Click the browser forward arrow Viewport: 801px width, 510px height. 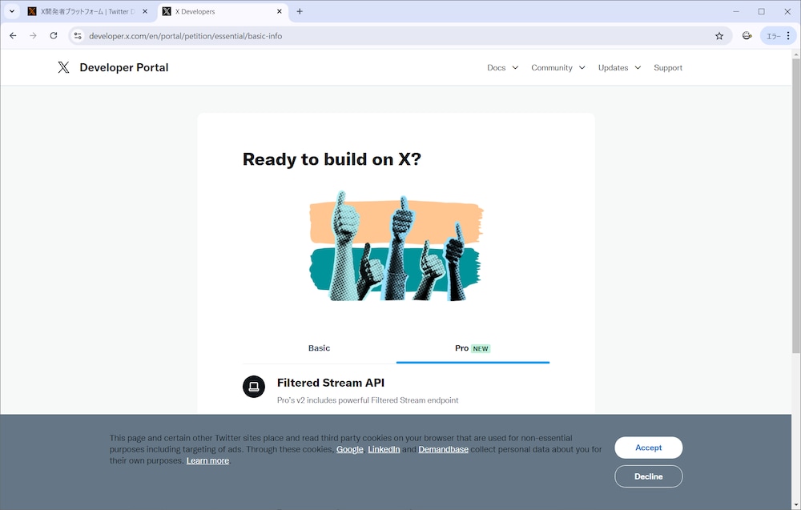[33, 36]
